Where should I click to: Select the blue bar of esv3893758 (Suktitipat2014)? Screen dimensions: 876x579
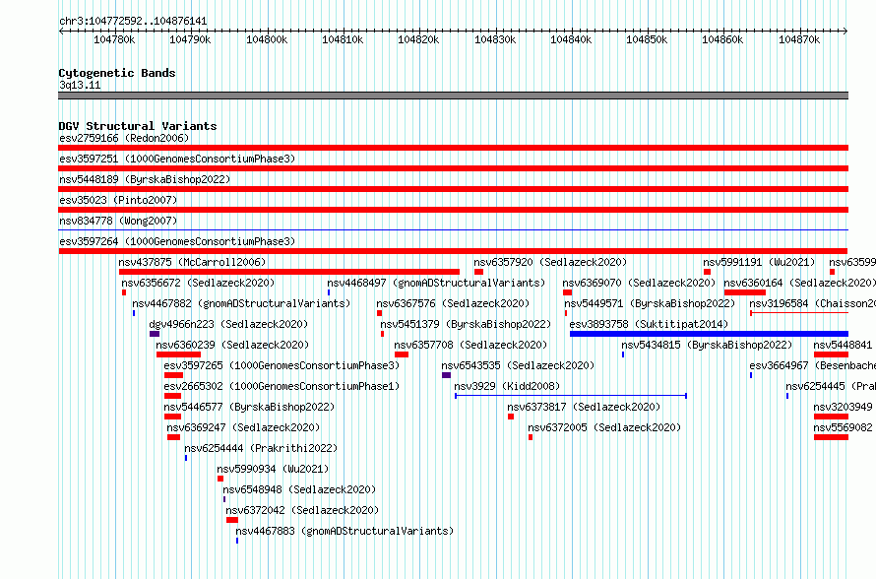click(709, 334)
